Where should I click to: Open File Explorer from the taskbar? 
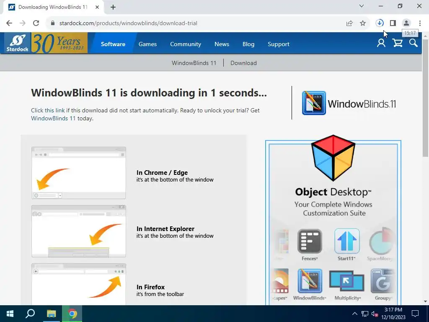[x=51, y=314]
